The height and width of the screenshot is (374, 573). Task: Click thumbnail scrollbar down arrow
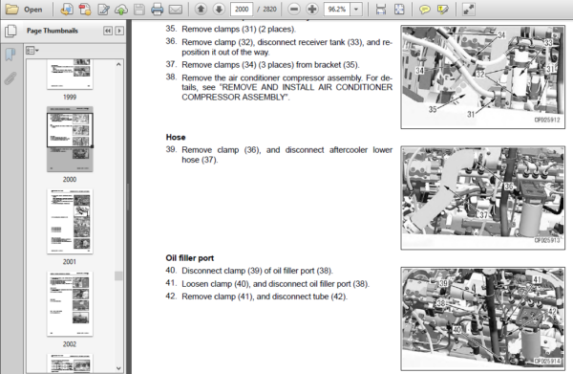[x=118, y=367]
